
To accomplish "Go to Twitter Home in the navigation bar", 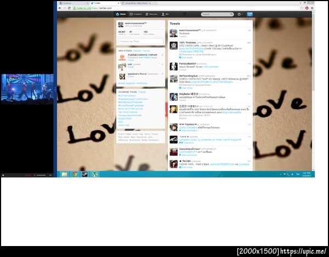I will tap(121, 14).
